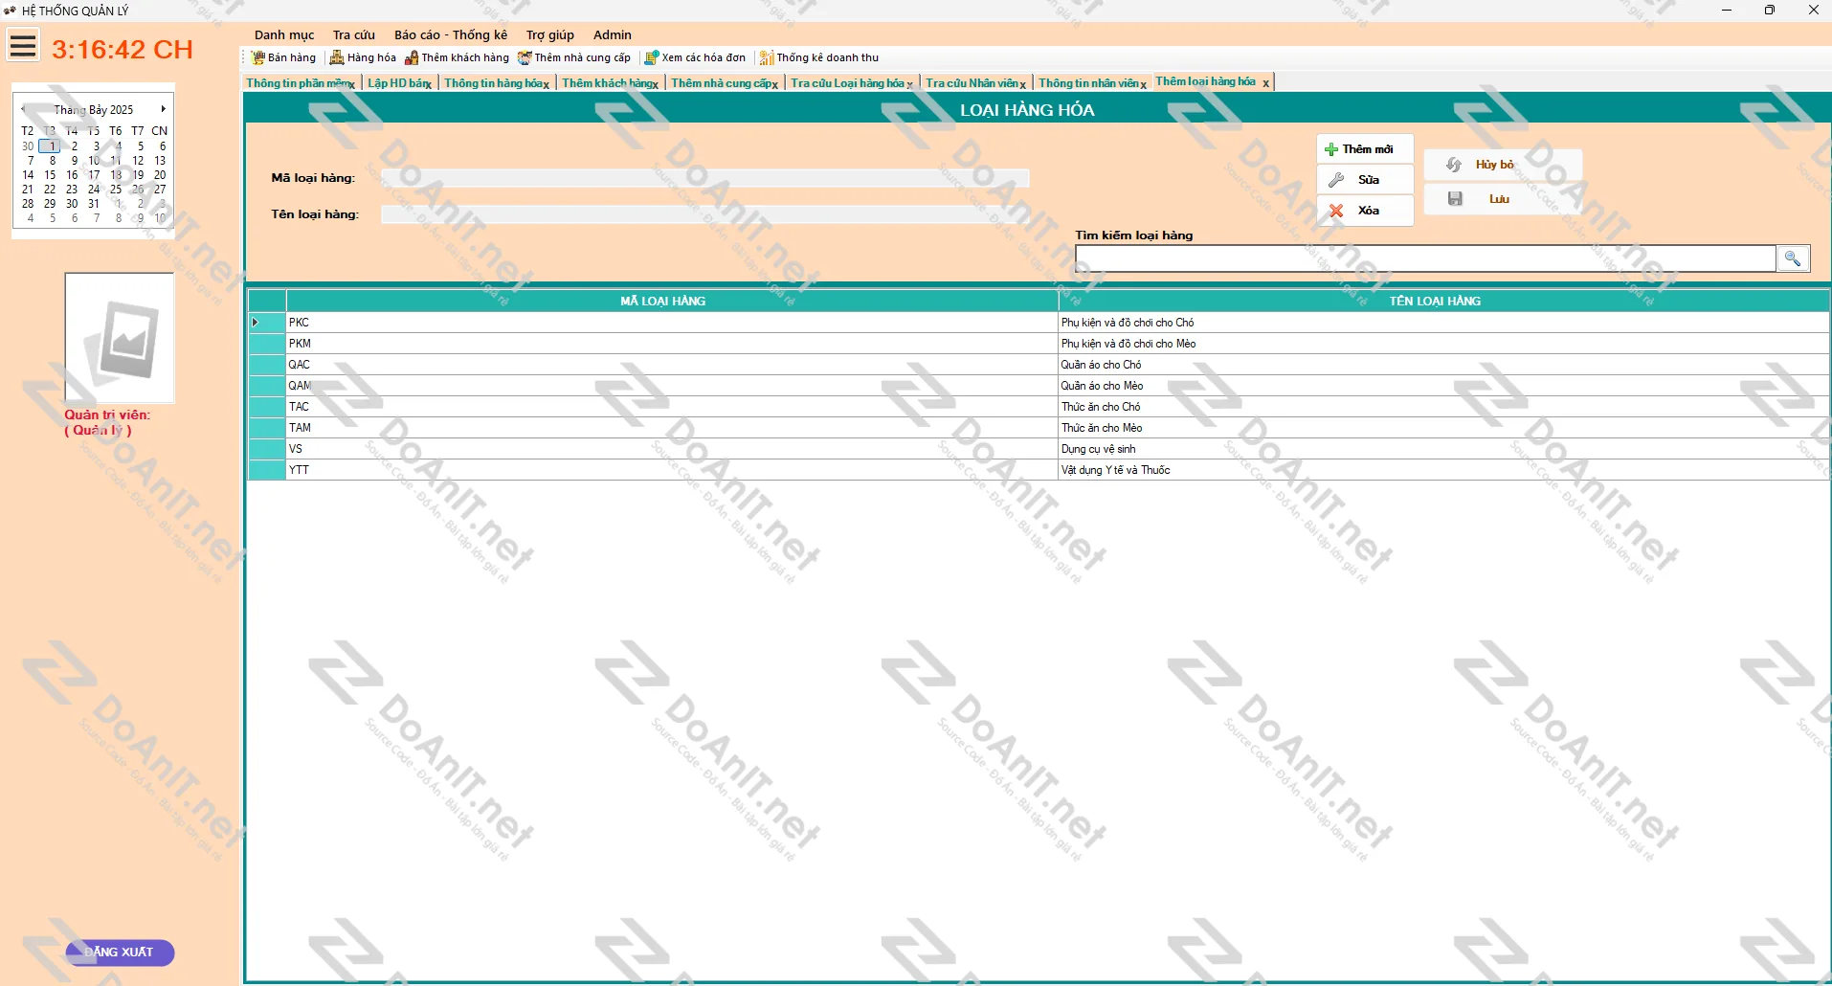Click the Thêm mới button
This screenshot has height=986, width=1832.
(1365, 148)
